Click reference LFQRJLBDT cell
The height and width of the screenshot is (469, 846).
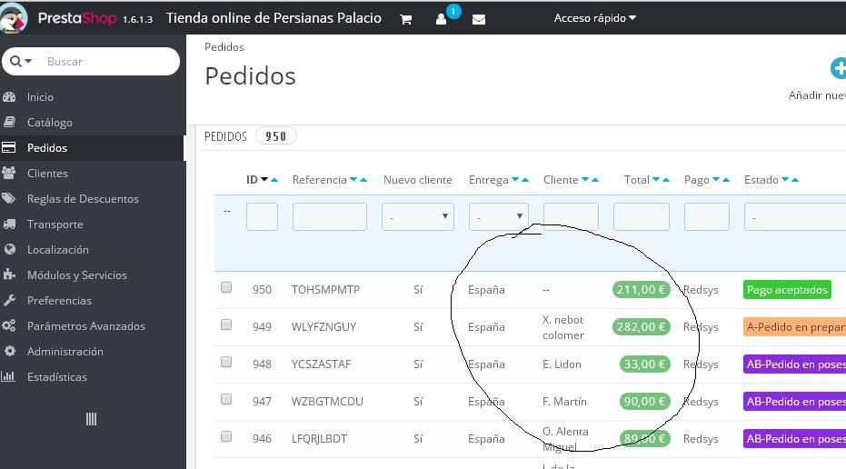(x=319, y=439)
